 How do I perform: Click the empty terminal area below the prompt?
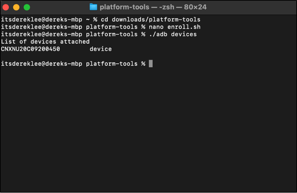148,129
